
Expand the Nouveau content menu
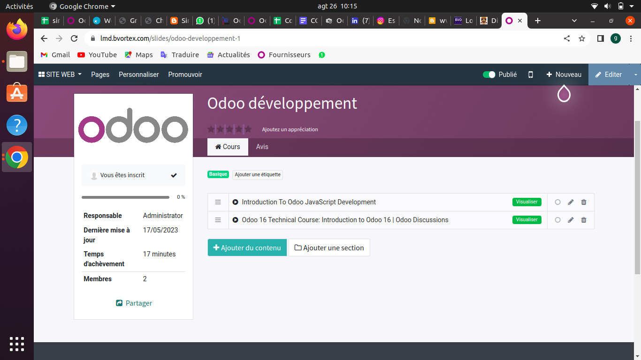[564, 75]
